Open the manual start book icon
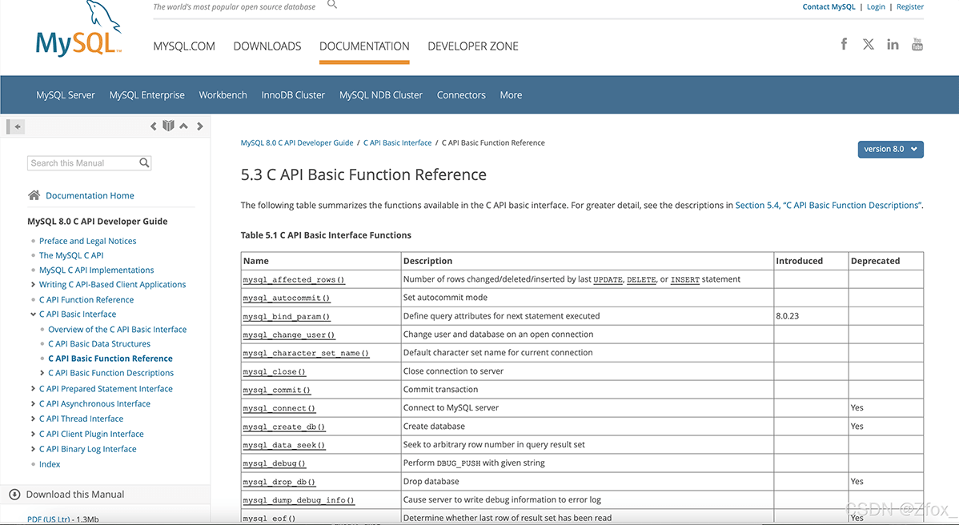The image size is (959, 525). [168, 126]
